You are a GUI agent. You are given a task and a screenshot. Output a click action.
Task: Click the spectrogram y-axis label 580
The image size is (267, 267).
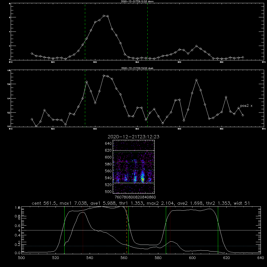108,164
